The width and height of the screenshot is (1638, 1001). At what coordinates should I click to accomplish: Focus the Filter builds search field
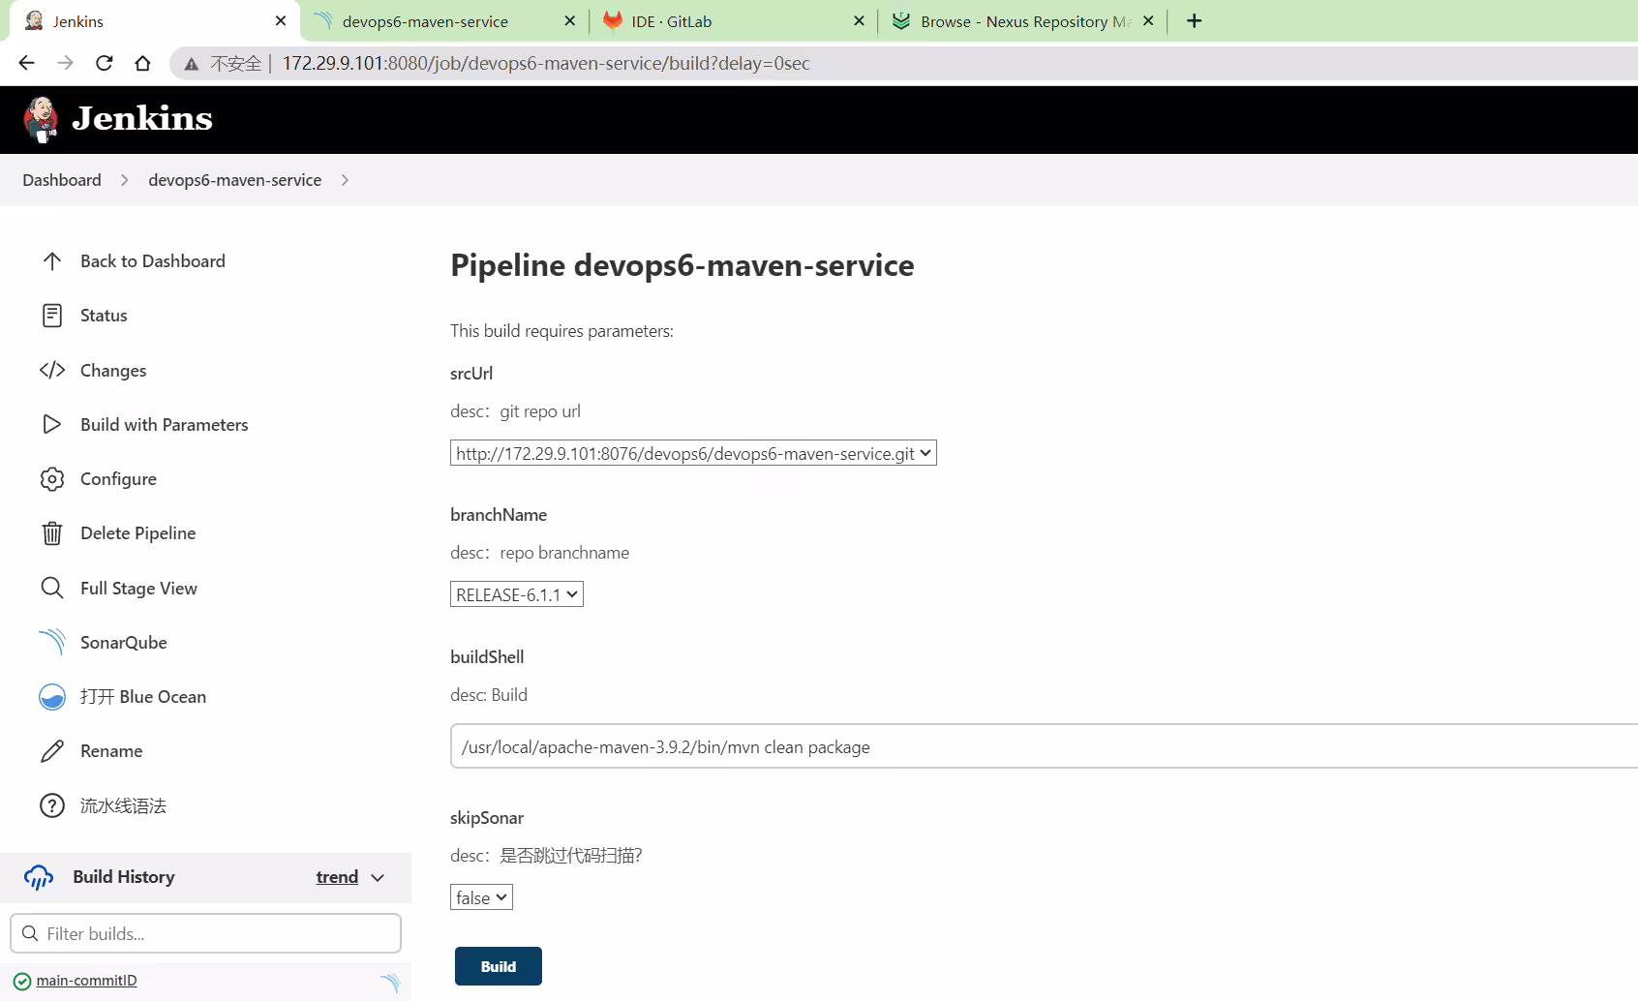point(205,933)
